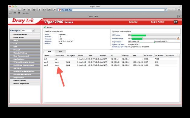Sort by the Connection column header
Screen dimensions: 190x118
tap(60, 56)
